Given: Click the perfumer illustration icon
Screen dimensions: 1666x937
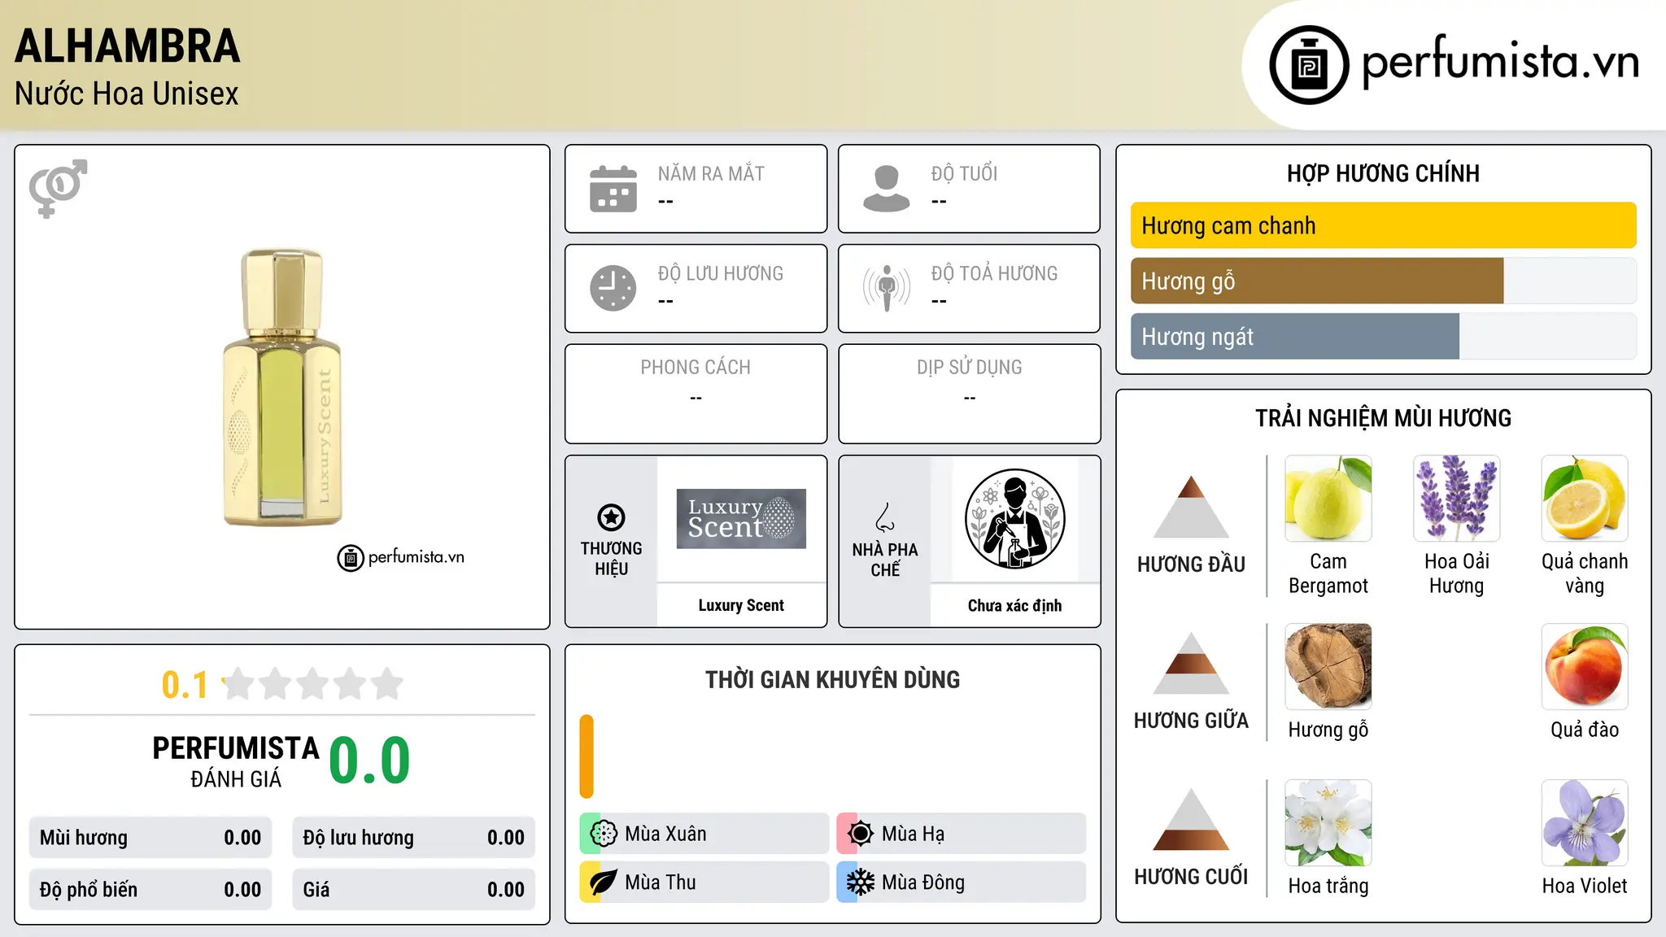Looking at the screenshot, I should coord(1014,519).
